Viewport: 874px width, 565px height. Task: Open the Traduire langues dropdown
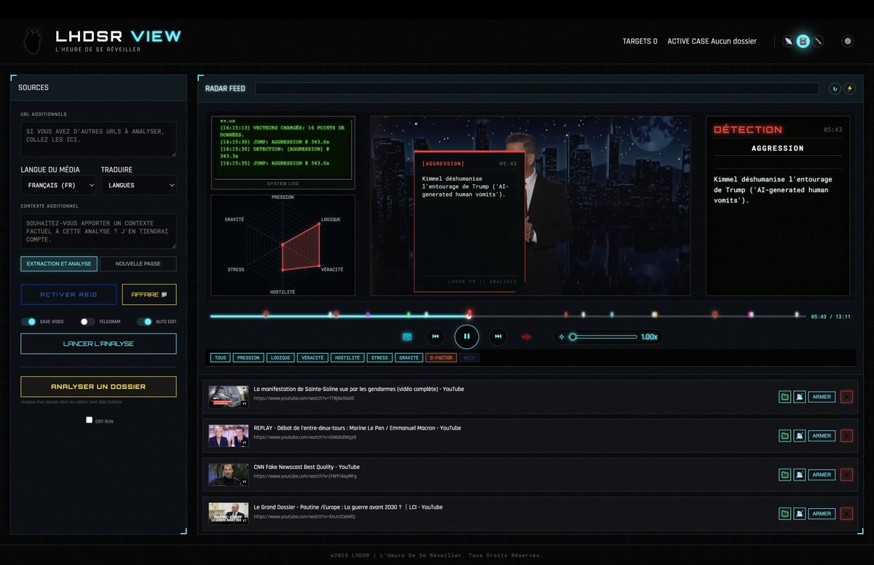click(x=138, y=185)
